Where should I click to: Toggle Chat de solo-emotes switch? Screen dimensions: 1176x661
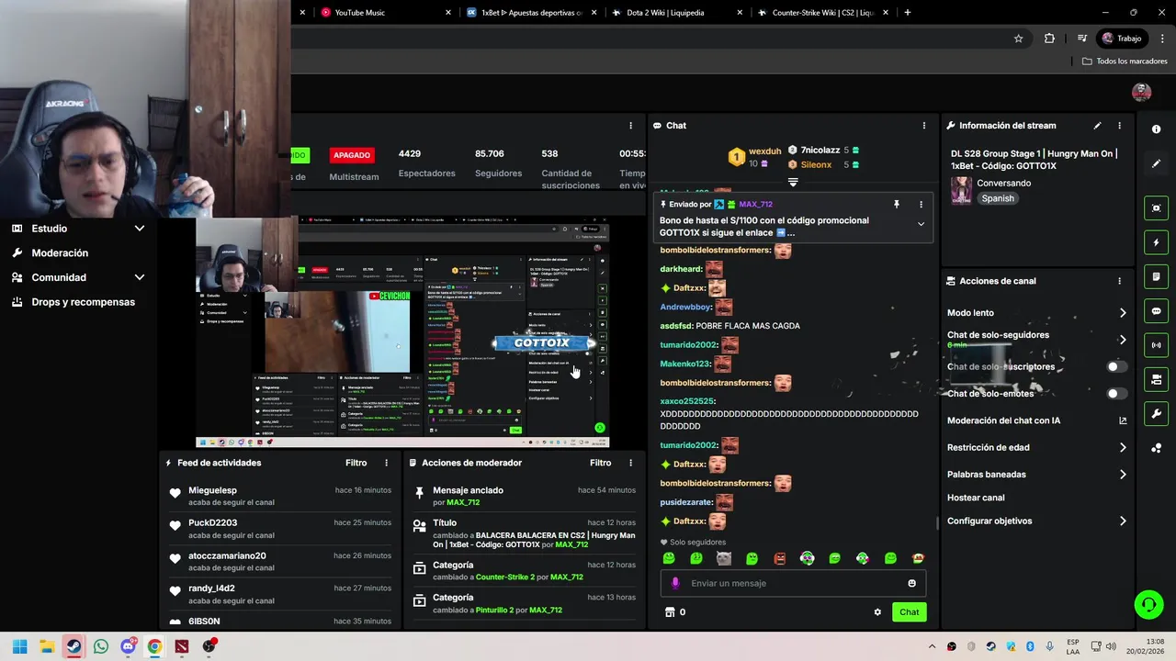1116,394
